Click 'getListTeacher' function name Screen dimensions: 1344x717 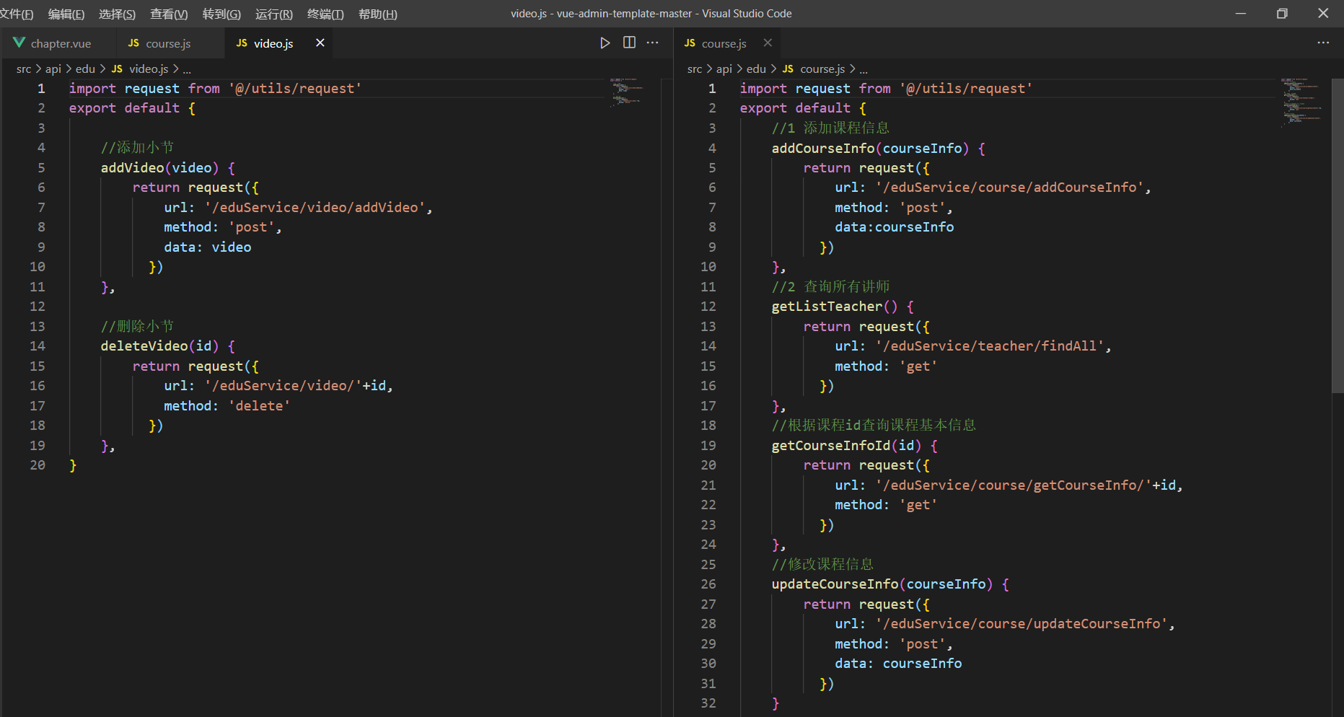coord(827,307)
